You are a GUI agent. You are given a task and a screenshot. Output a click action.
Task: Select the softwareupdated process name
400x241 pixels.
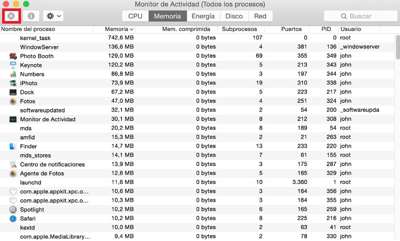[x=42, y=110]
